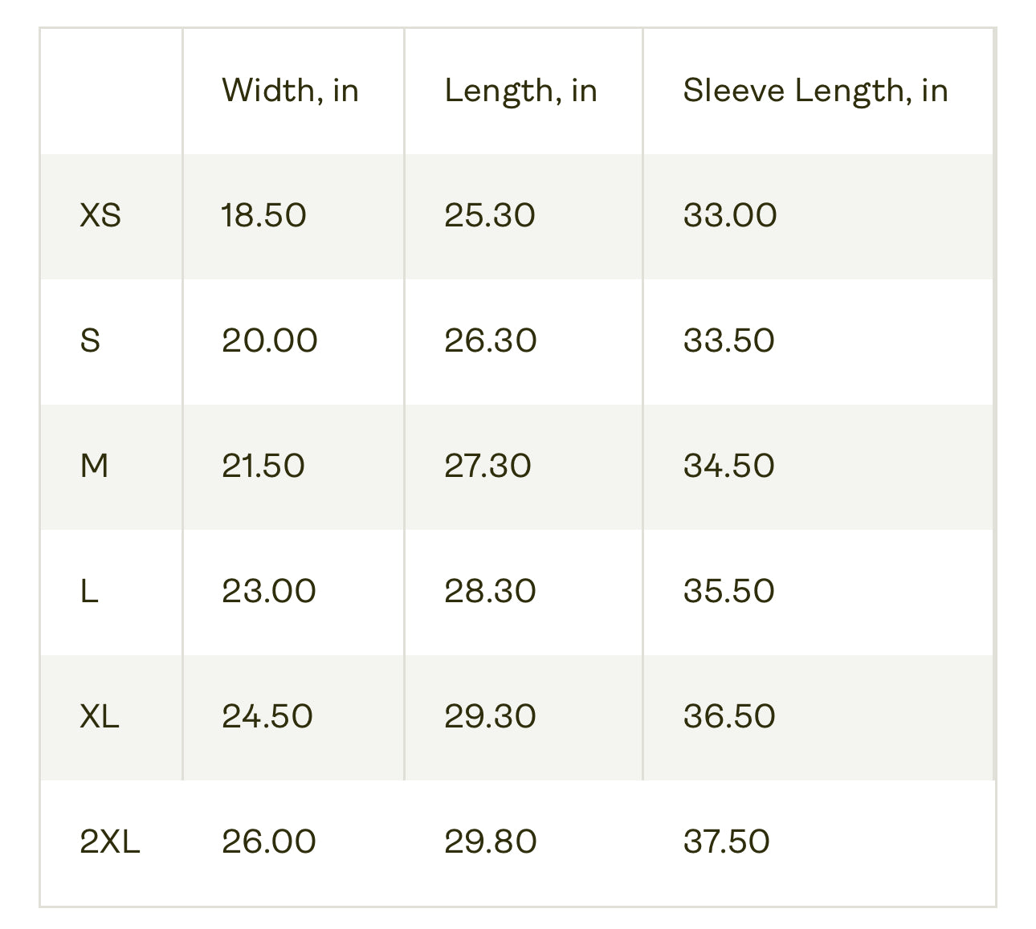Screen dimensions: 1036x929
Task: Select the XS size row label
Action: pos(100,215)
